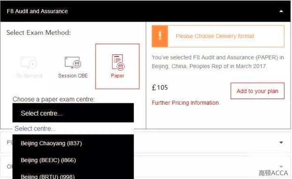Click the Please Choose Delivery format notice
Image resolution: width=292 pixels, height=179 pixels.
pos(218,36)
